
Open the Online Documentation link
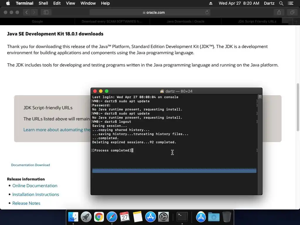pyautogui.click(x=35, y=185)
